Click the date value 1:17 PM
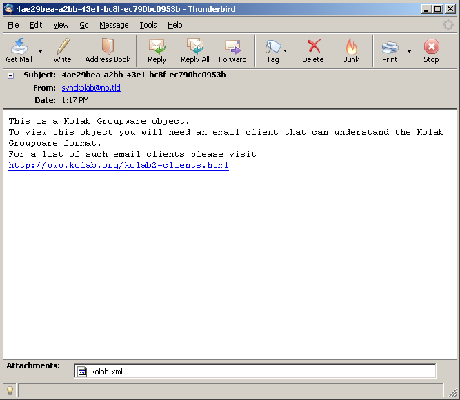Image resolution: width=460 pixels, height=400 pixels. point(75,100)
